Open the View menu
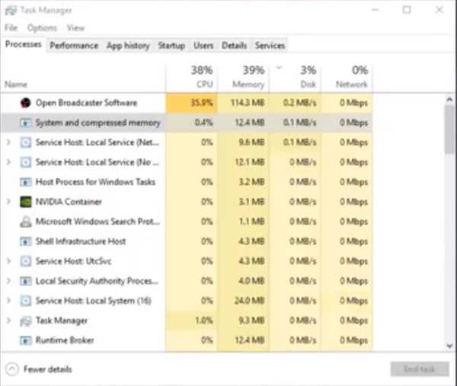The height and width of the screenshot is (386, 457). (75, 28)
